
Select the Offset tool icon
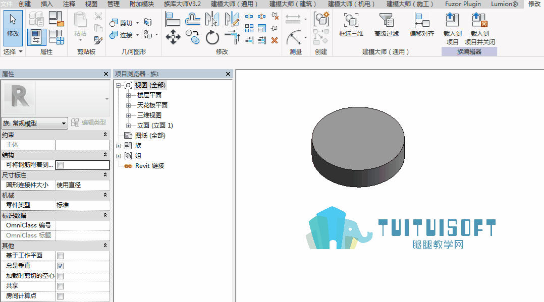tap(192, 19)
